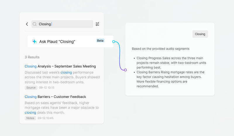Click the cyan connector node circle
The height and width of the screenshot is (136, 234).
(113, 42)
